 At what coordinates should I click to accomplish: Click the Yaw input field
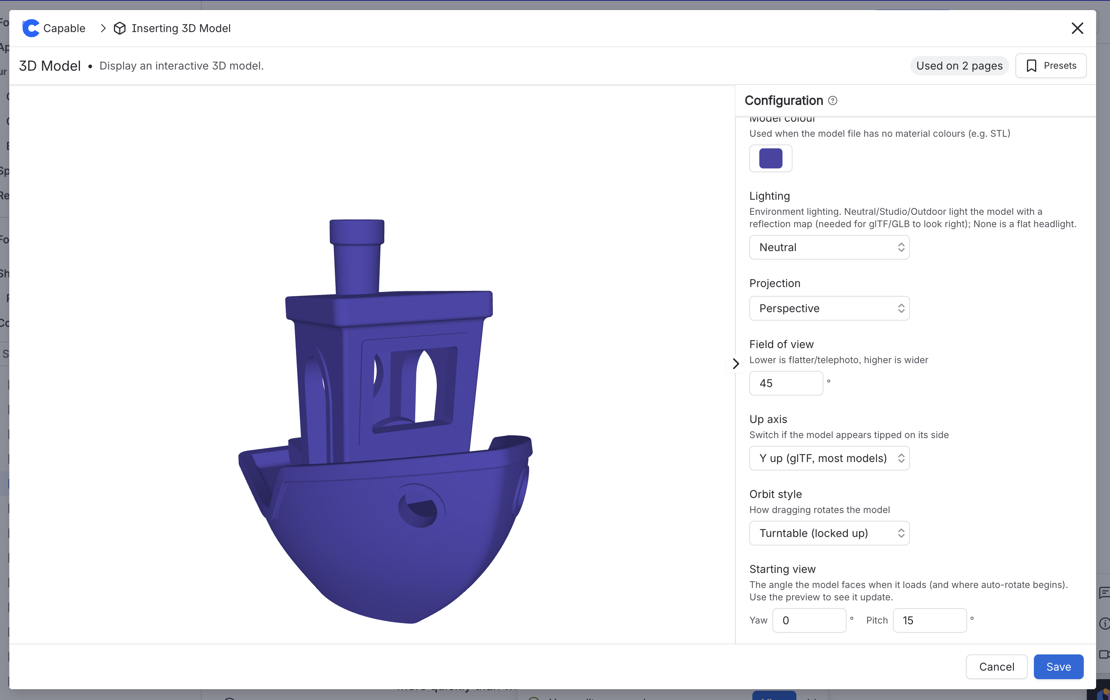tap(809, 620)
